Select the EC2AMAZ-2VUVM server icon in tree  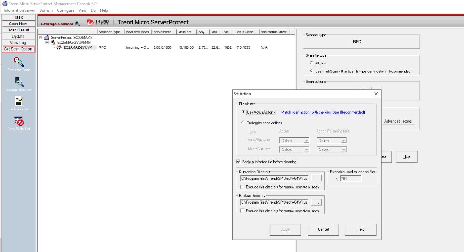tap(59, 47)
